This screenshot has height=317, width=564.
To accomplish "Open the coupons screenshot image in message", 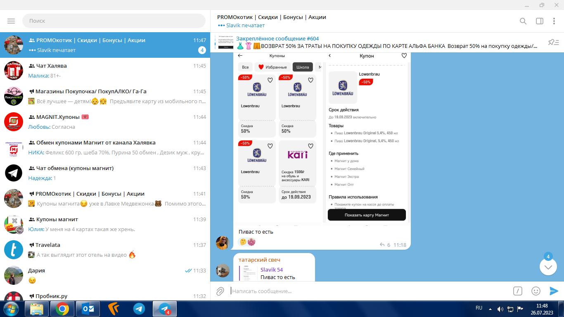I will point(322,138).
